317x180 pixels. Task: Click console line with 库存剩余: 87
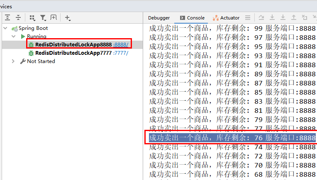click(x=232, y=83)
